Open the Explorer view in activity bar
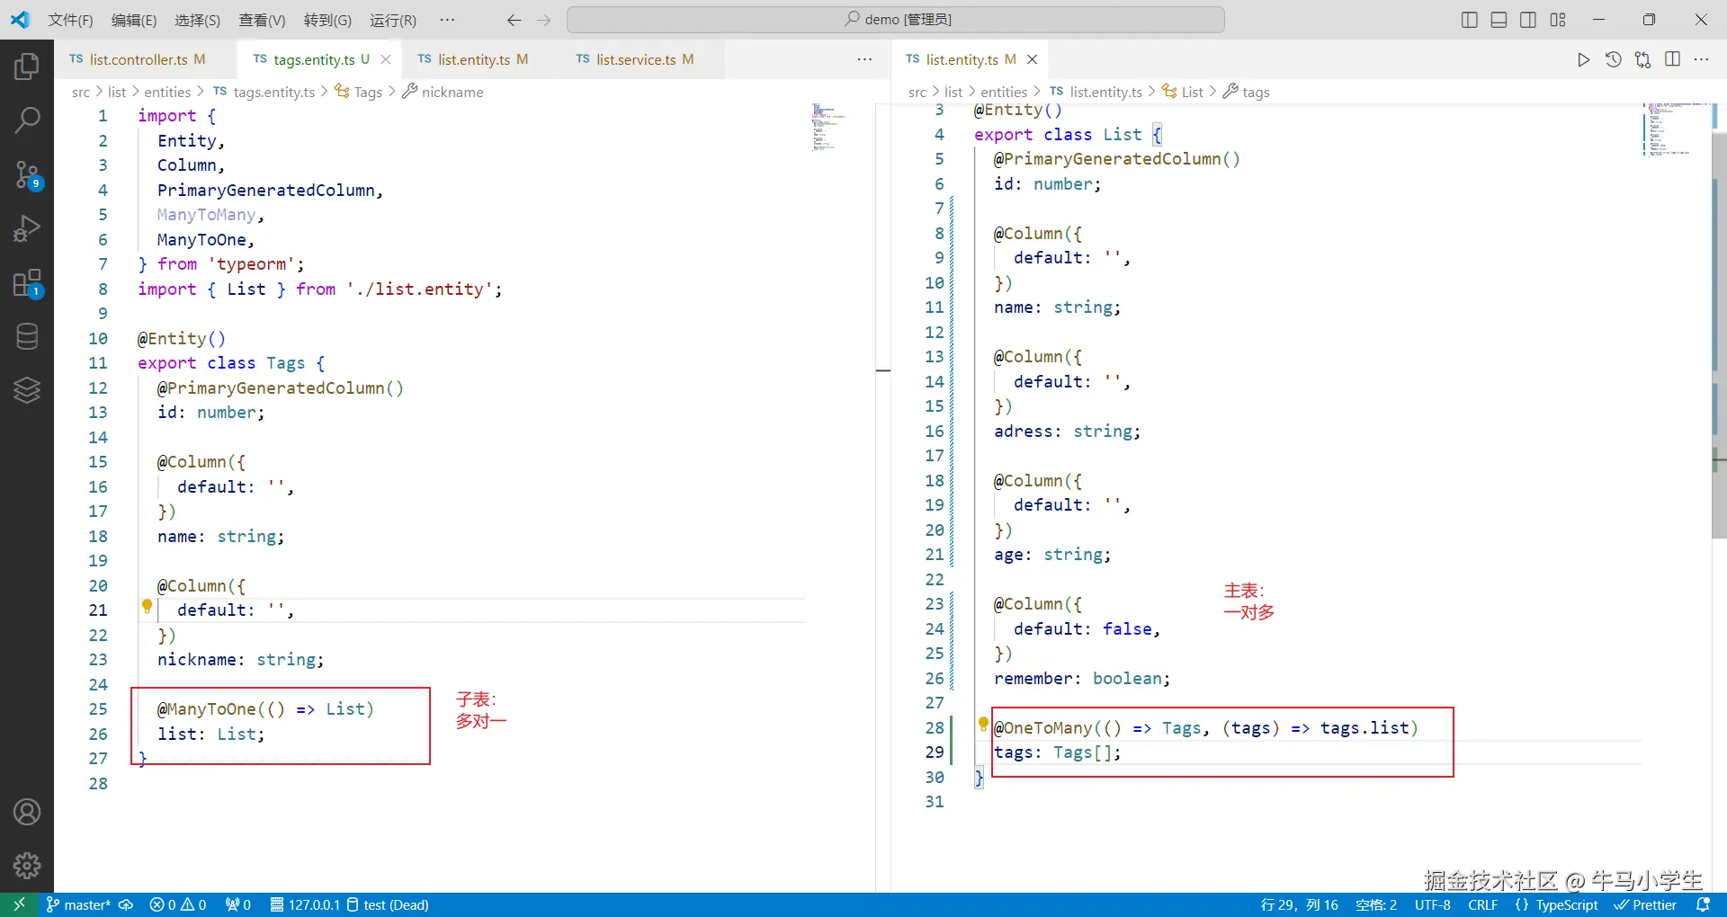 [27, 66]
